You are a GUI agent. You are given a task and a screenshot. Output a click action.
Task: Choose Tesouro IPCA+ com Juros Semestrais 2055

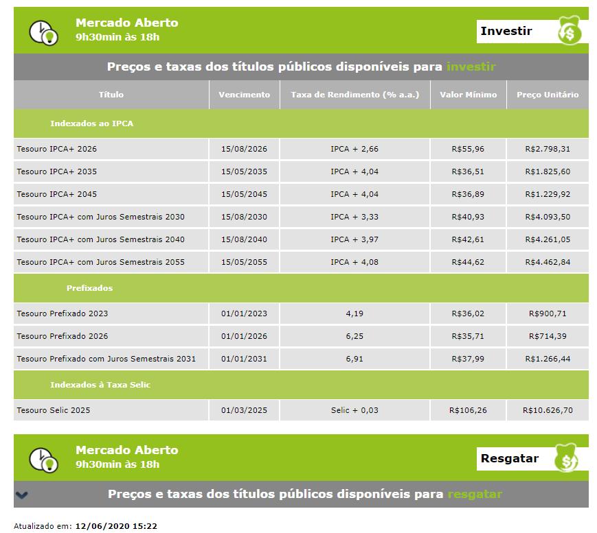(100, 262)
